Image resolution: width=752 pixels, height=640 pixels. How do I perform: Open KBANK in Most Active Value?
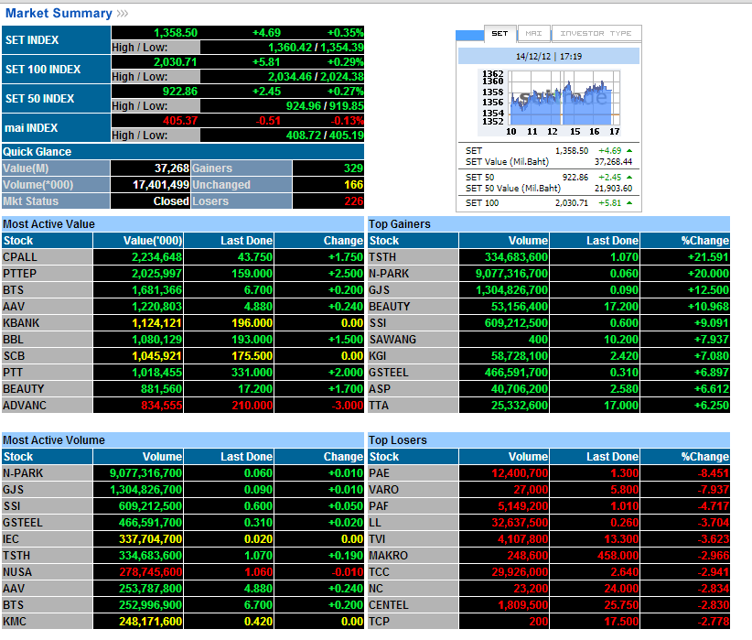tap(21, 322)
